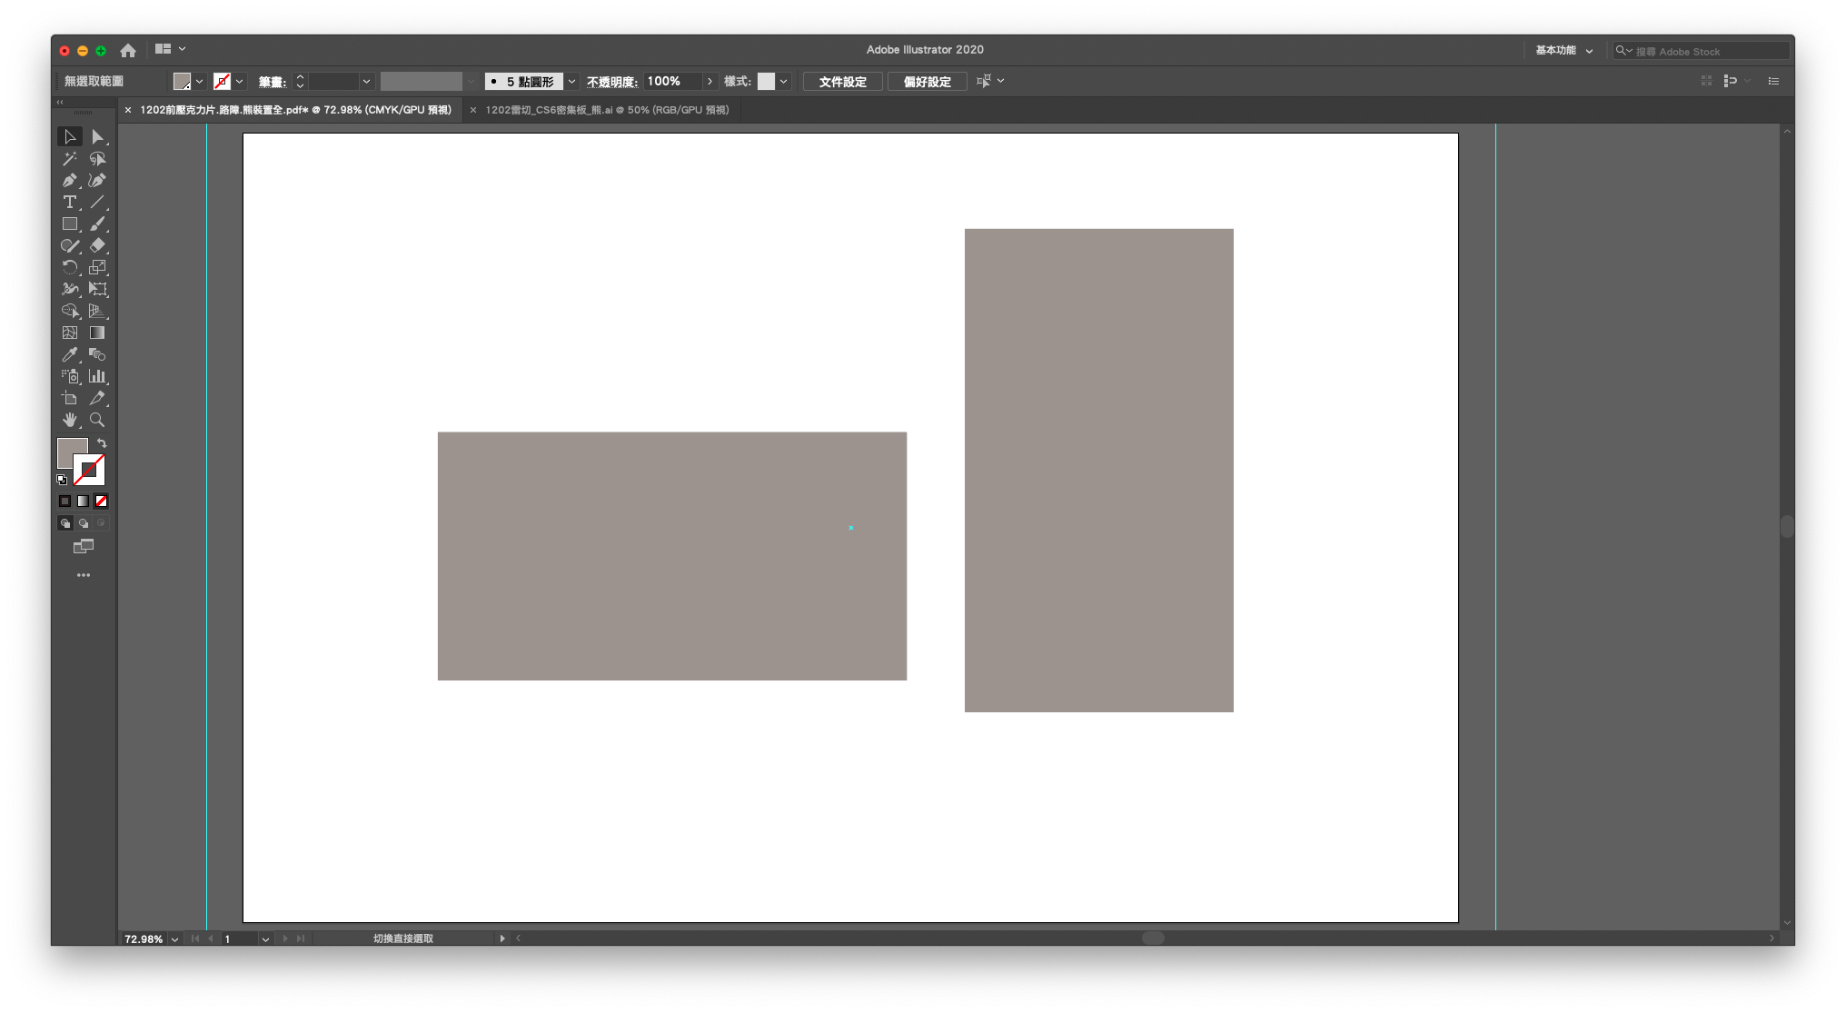
Task: Choose the Magic Wand tool
Action: point(70,159)
